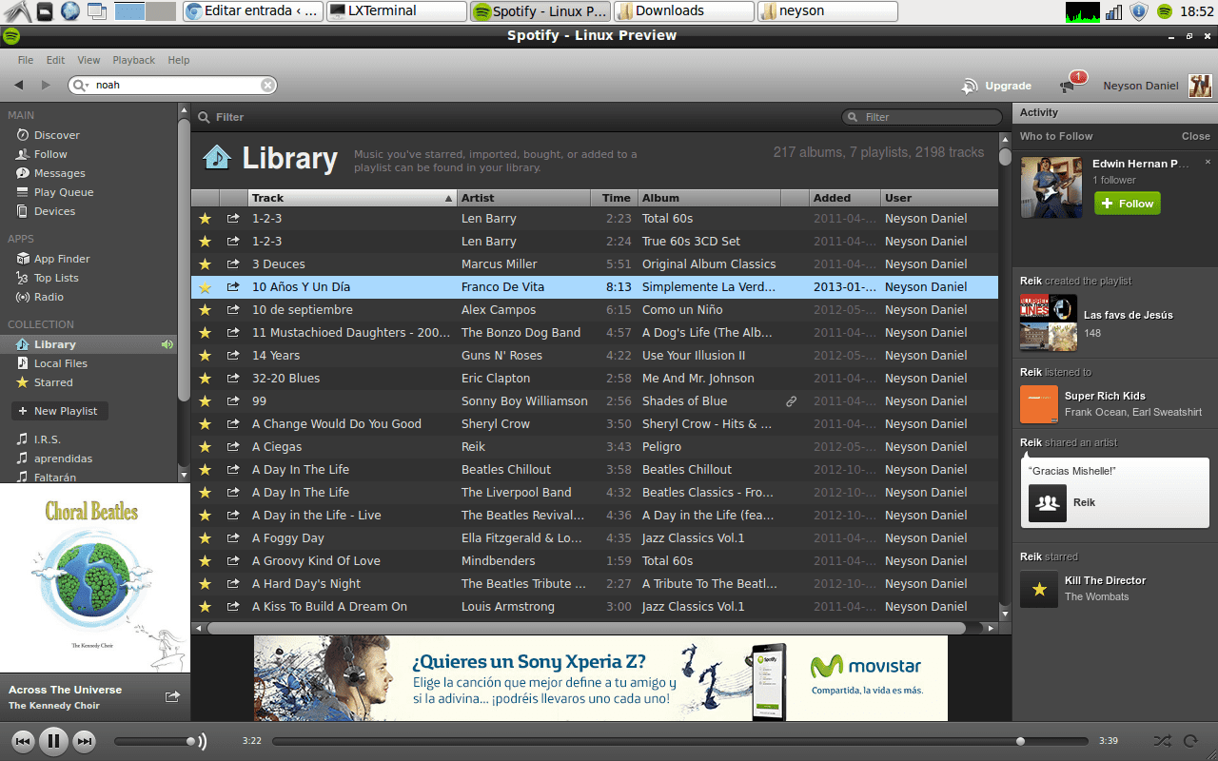Open the Super Rich Kids track link

(1105, 396)
